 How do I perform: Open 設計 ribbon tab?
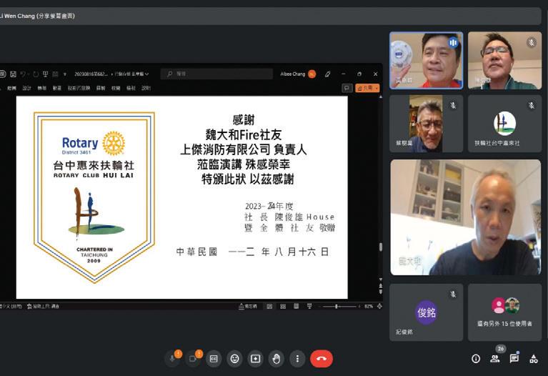click(x=26, y=88)
